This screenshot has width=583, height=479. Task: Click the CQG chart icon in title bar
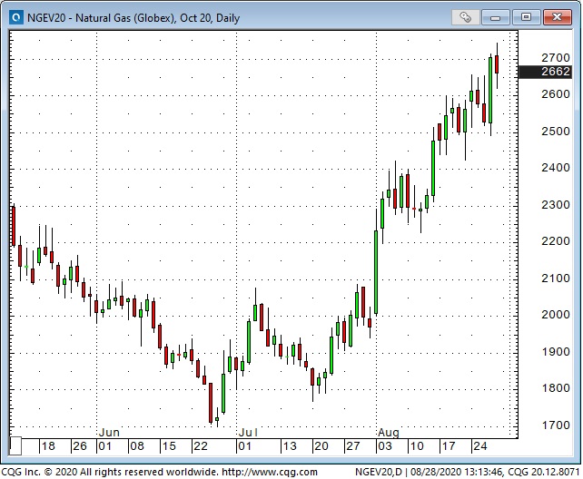point(16,17)
